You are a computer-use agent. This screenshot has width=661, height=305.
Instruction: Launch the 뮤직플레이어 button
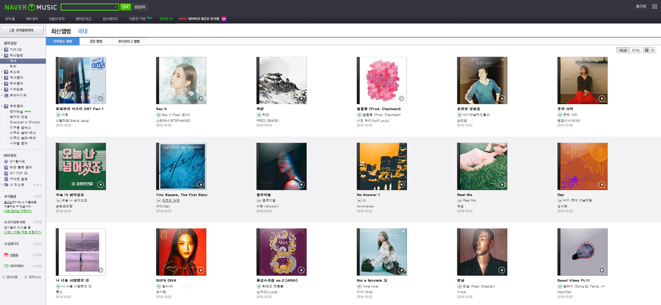pyautogui.click(x=23, y=30)
